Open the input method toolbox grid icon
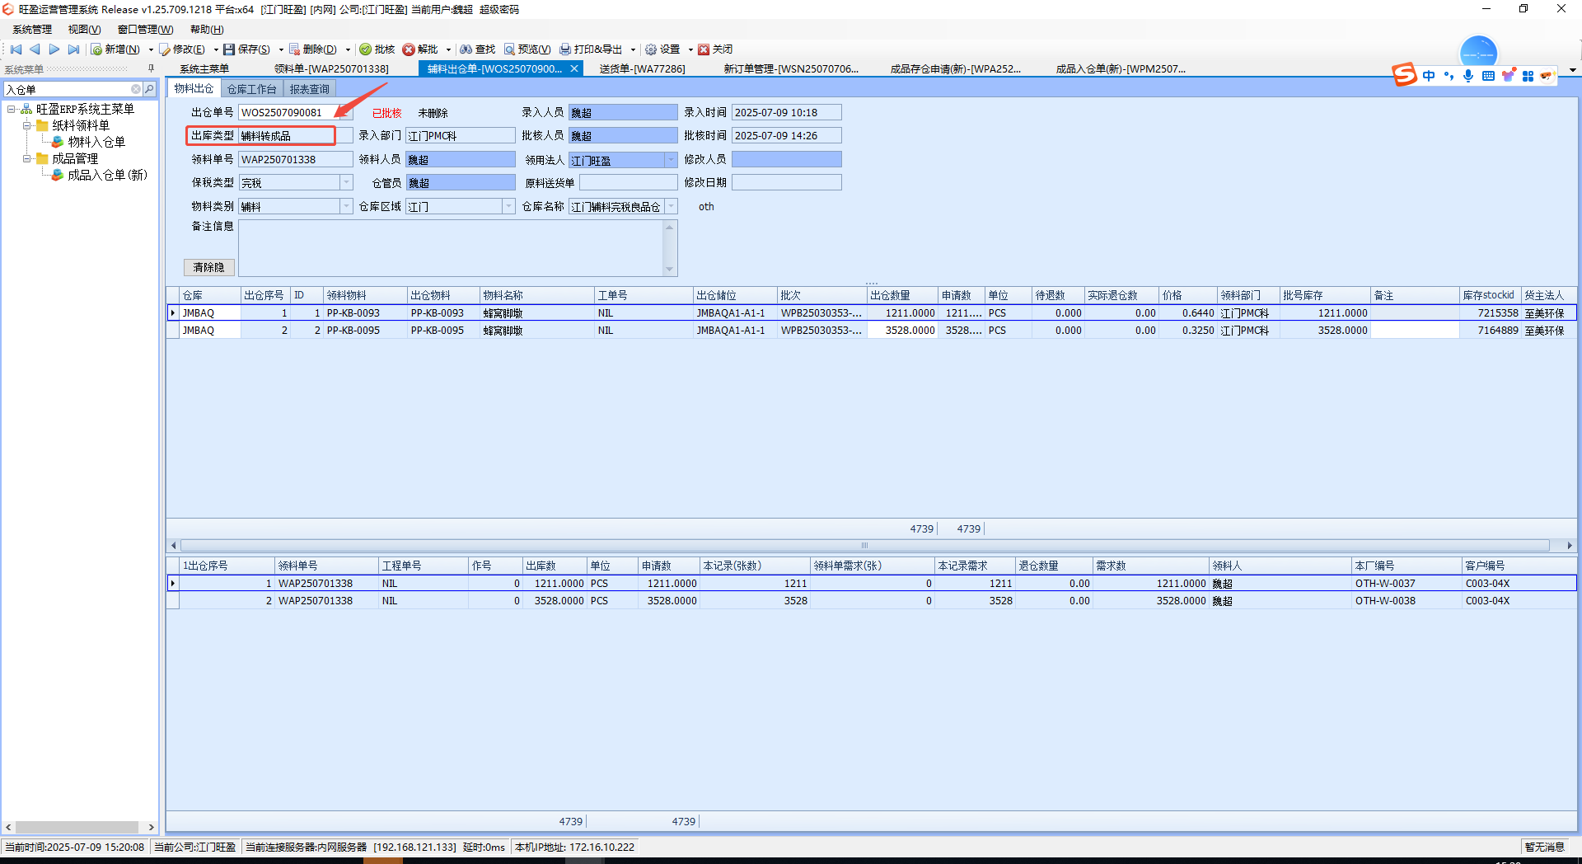The image size is (1582, 864). (x=1528, y=76)
